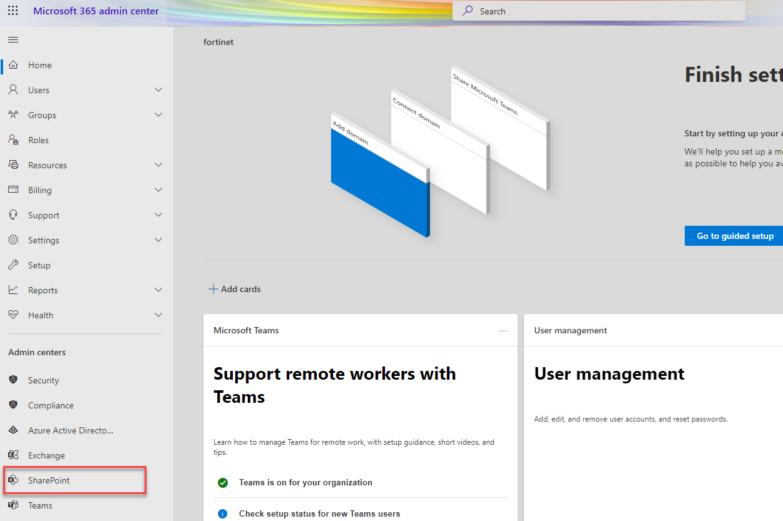The width and height of the screenshot is (783, 521).
Task: Open SharePoint admin center label
Action: pos(49,480)
